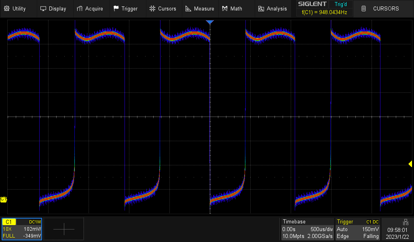Click the Trigger flag icon in menu bar
414x242 pixels.
point(116,8)
